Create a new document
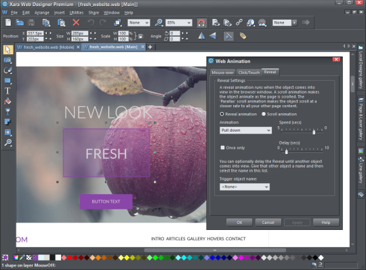The width and height of the screenshot is (366, 270). (x=8, y=22)
